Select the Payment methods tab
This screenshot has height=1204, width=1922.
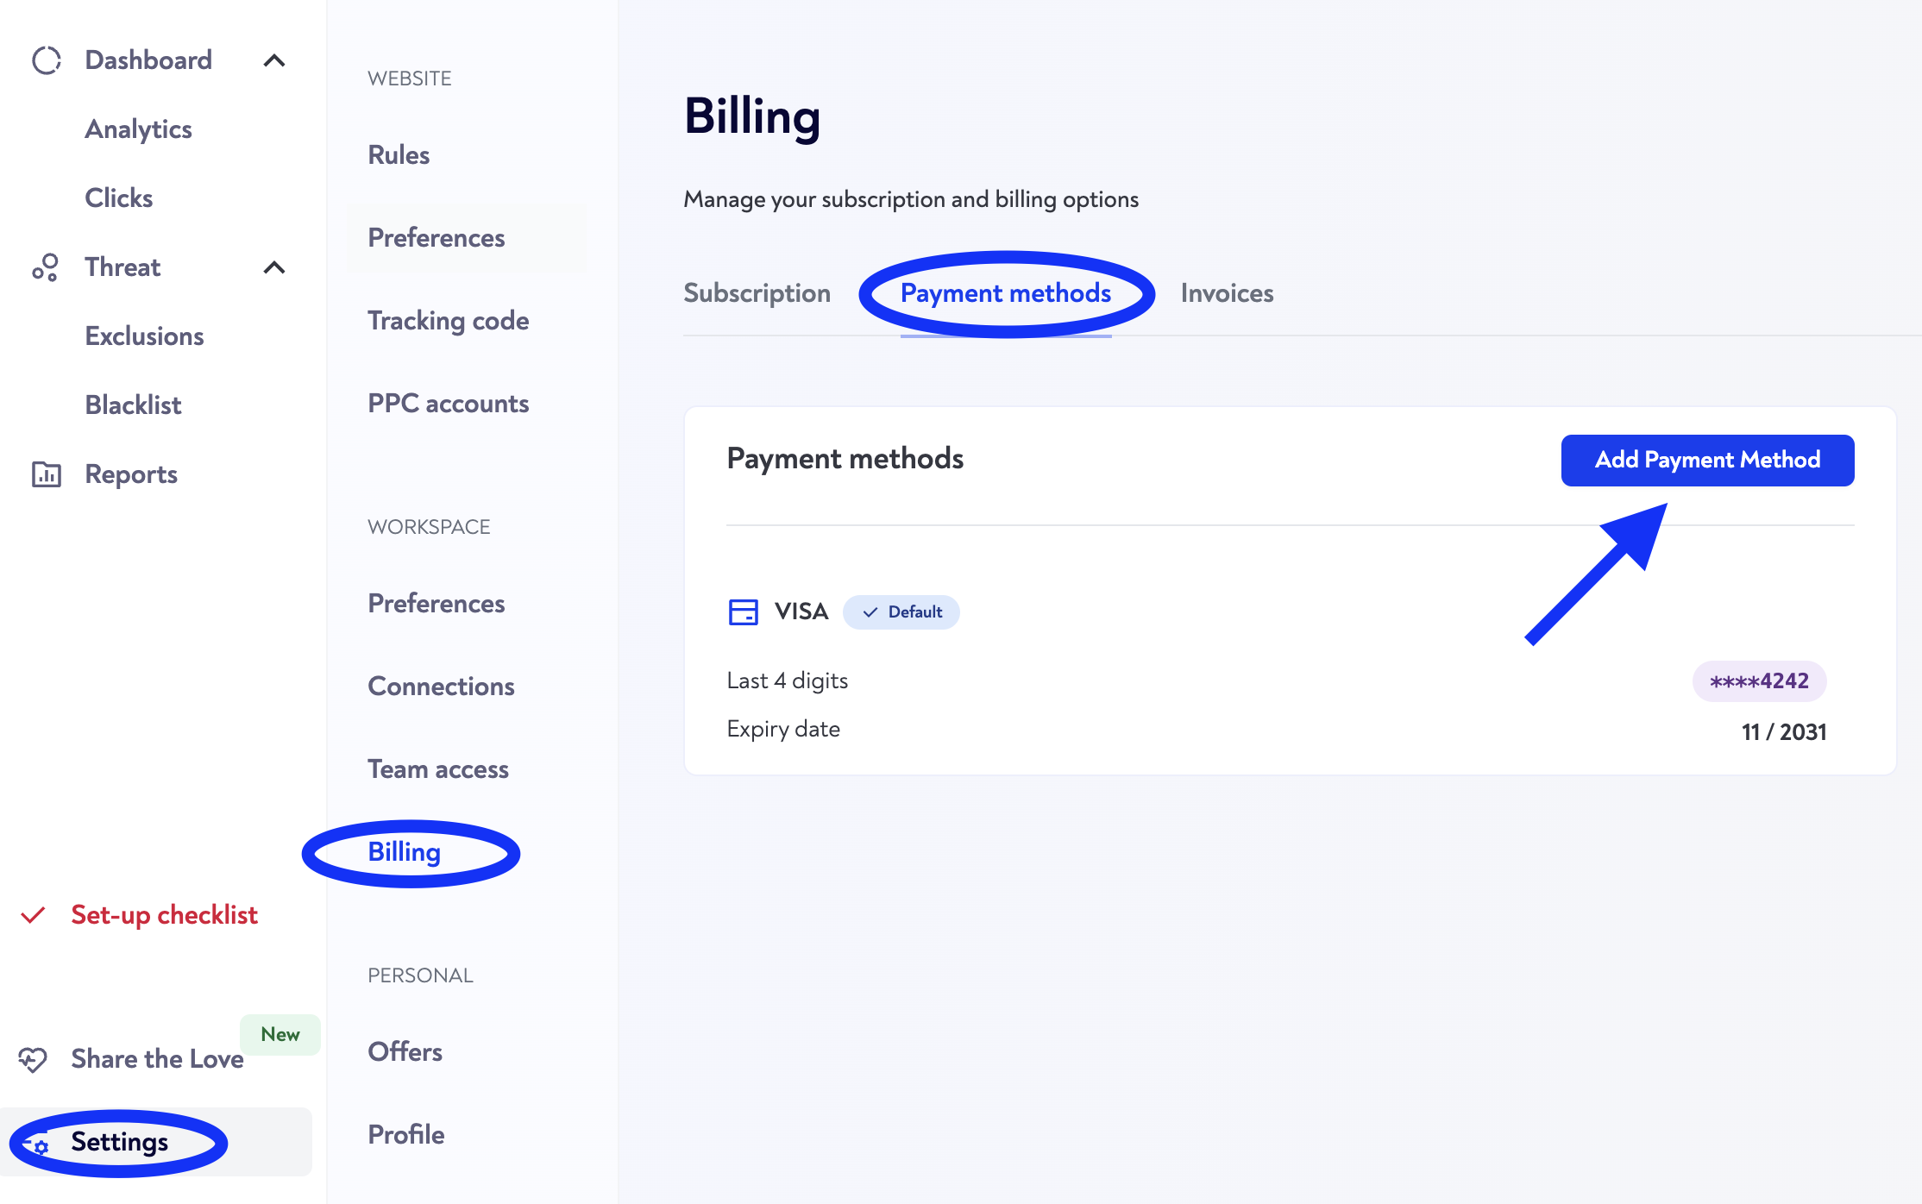point(1006,293)
